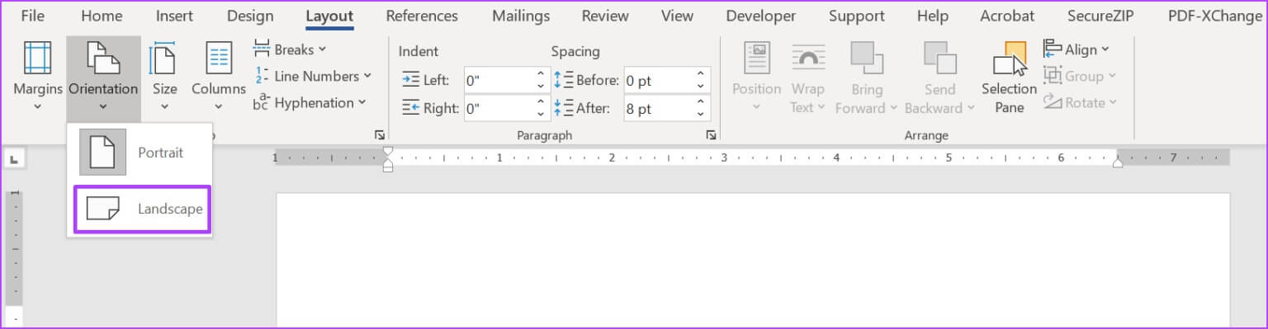Switch to the View tab
This screenshot has width=1268, height=329.
pos(678,16)
